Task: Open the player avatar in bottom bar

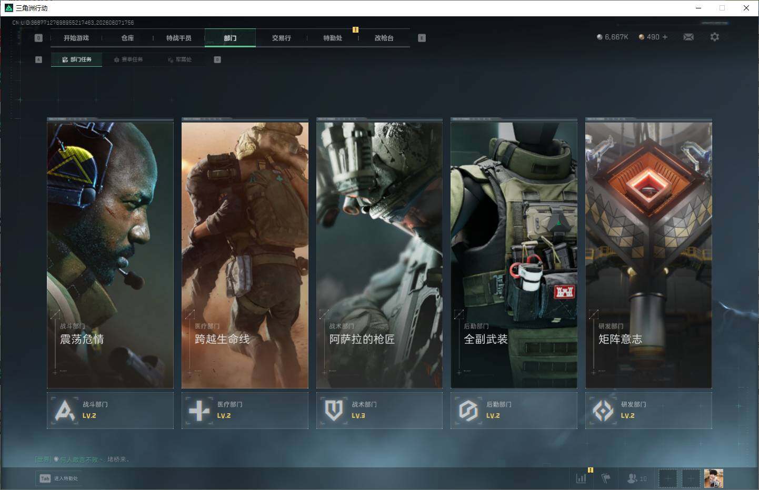Action: tap(714, 478)
